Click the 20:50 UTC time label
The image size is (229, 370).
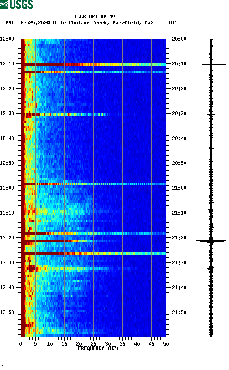[179, 163]
